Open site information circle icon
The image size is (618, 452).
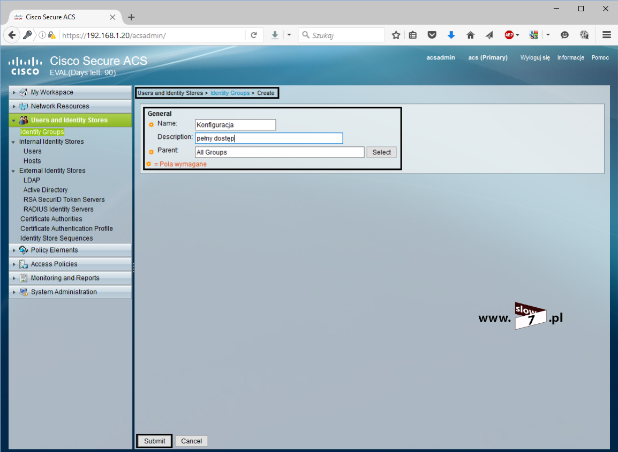42,35
